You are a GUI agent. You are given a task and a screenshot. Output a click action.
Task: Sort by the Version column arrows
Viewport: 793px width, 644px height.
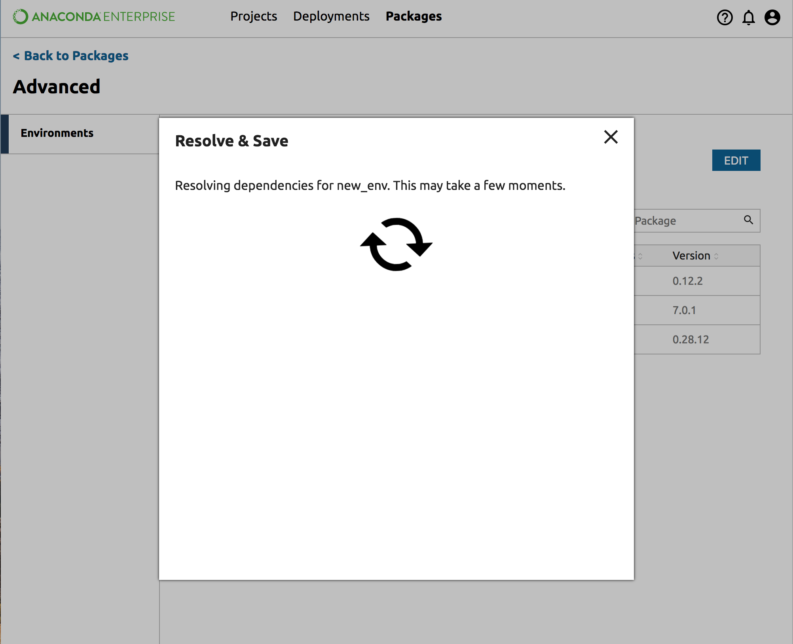click(x=716, y=256)
